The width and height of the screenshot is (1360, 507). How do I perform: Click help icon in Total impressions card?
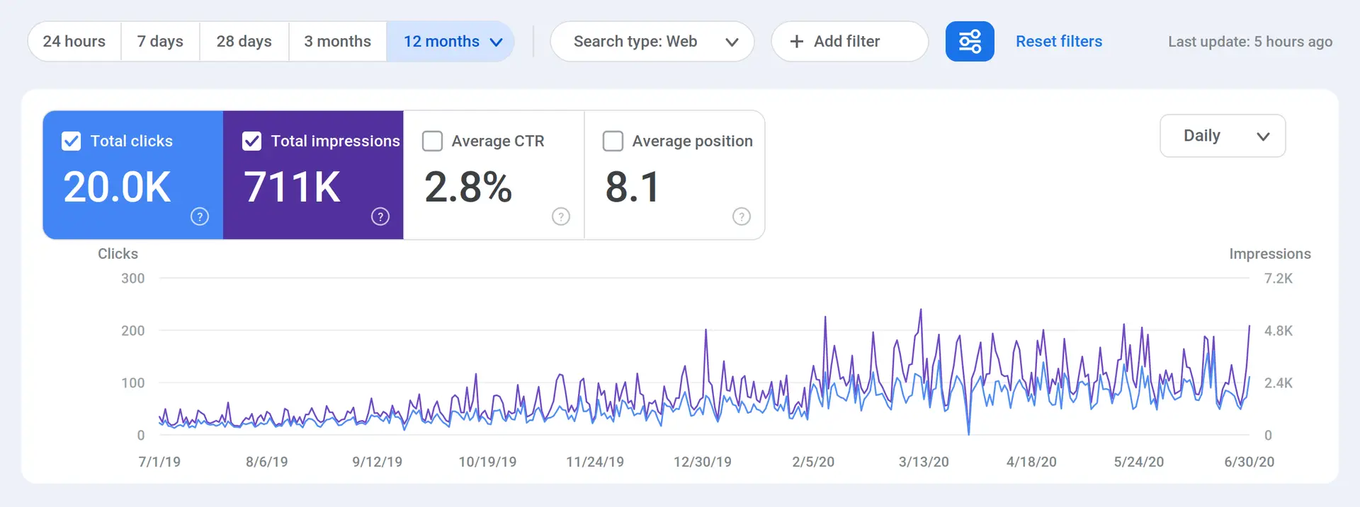(x=380, y=216)
